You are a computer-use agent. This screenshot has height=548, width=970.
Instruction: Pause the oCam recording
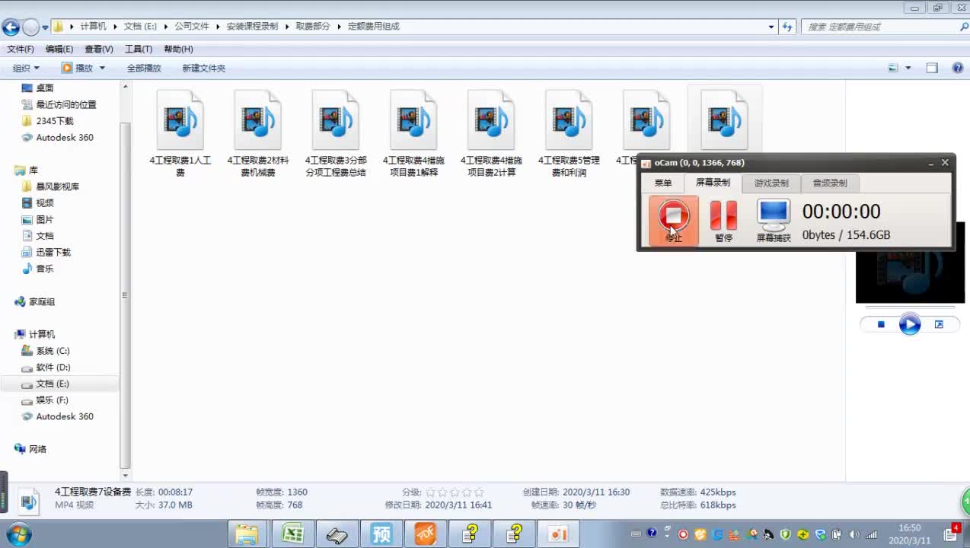(x=723, y=221)
